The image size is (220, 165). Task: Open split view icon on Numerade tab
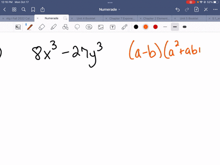pyautogui.click(x=65, y=18)
